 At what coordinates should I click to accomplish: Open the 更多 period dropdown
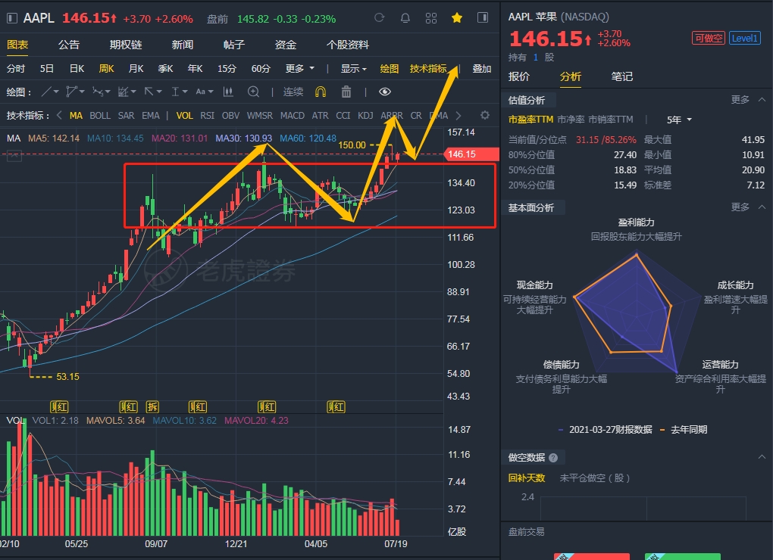pos(300,68)
